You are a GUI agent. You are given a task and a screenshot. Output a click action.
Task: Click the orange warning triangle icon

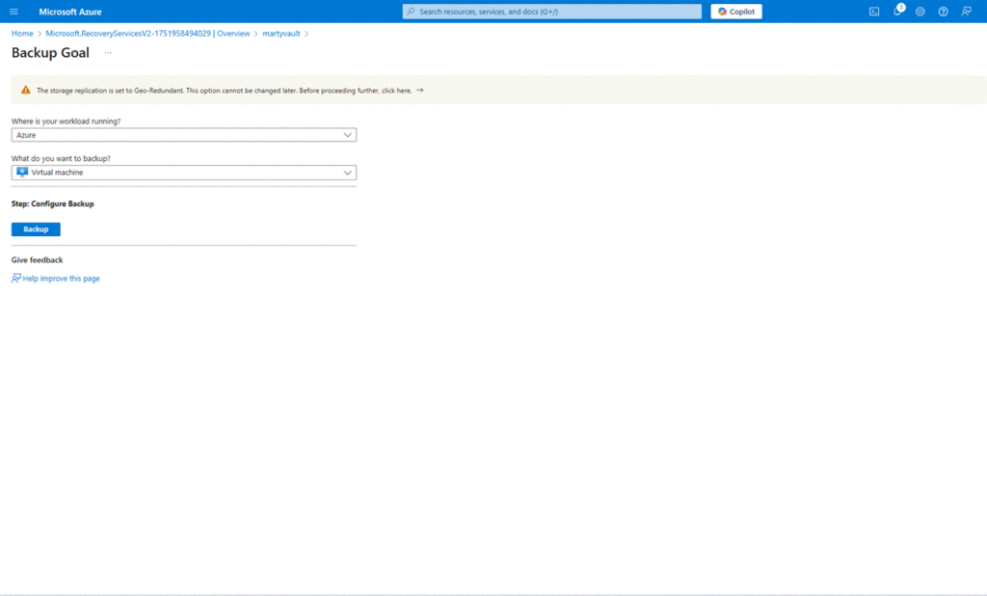(26, 90)
